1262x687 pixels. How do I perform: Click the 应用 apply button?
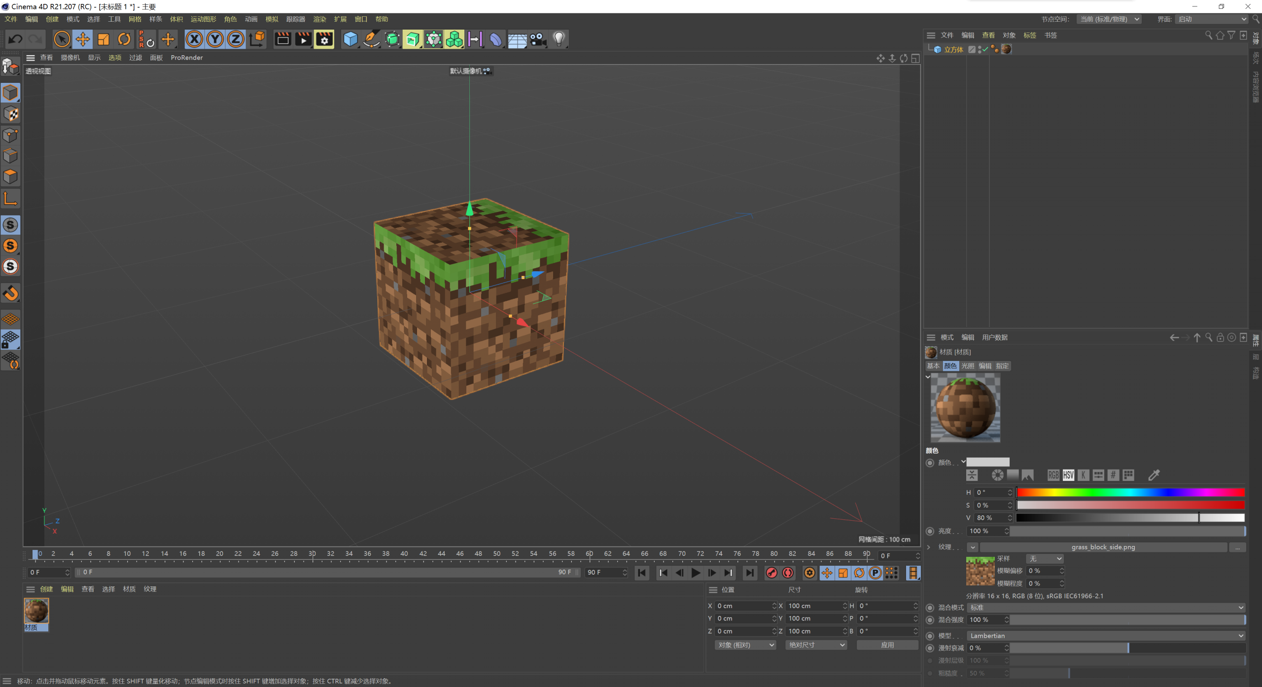coord(887,645)
